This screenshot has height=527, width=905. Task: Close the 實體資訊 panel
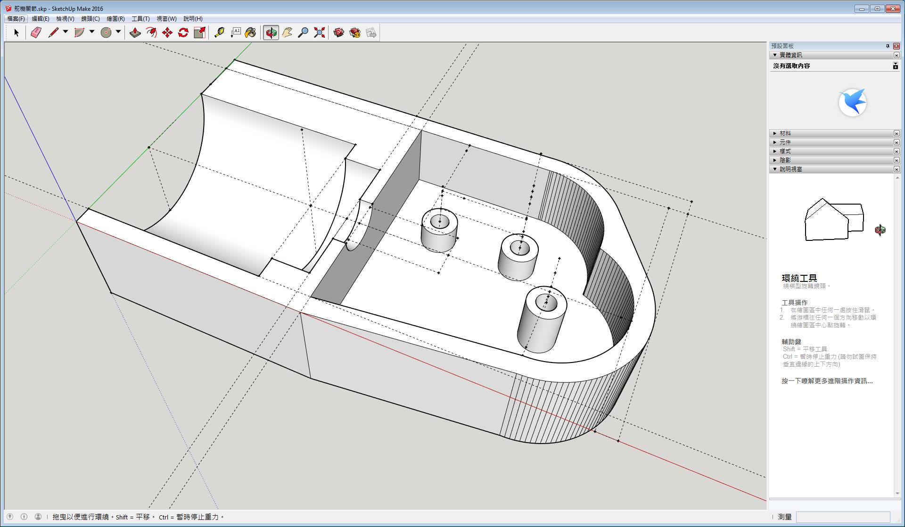tap(897, 55)
